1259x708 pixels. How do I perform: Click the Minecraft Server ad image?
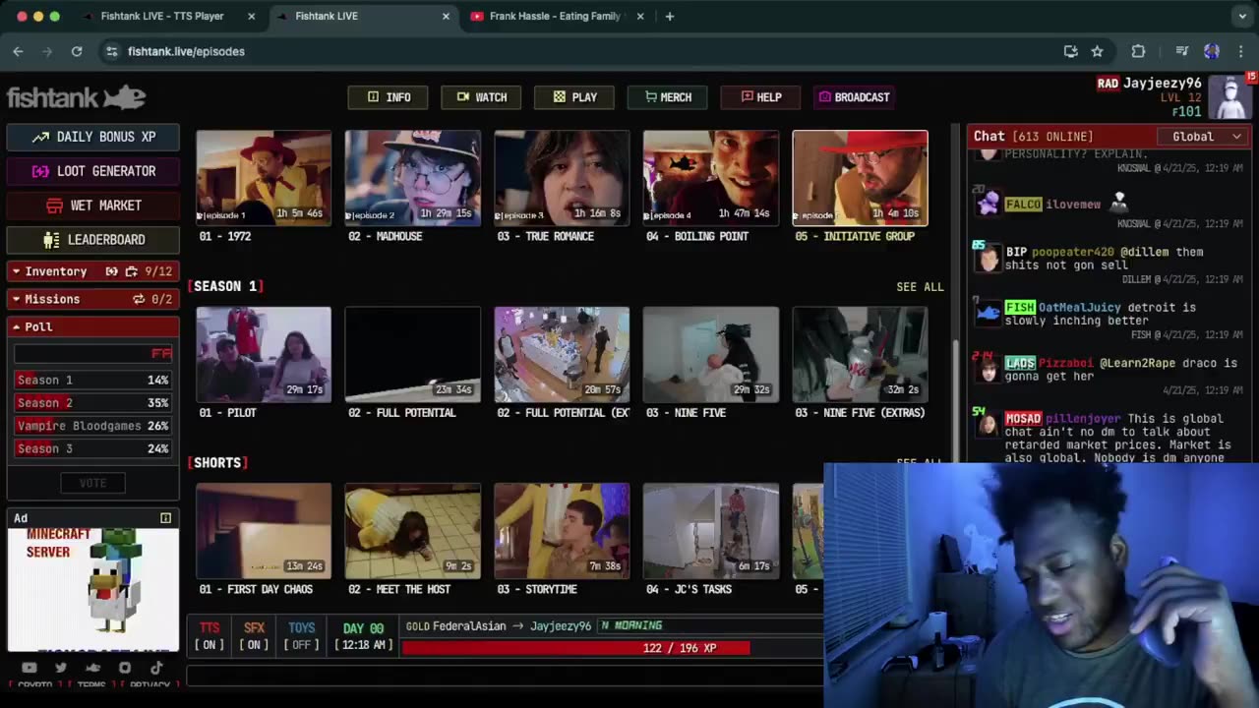point(93,590)
